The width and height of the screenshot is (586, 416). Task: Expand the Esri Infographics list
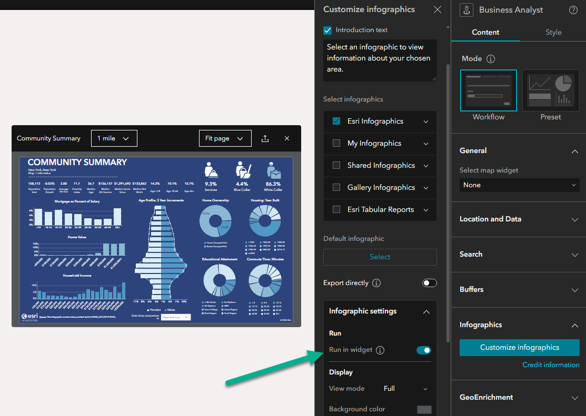[x=426, y=121]
